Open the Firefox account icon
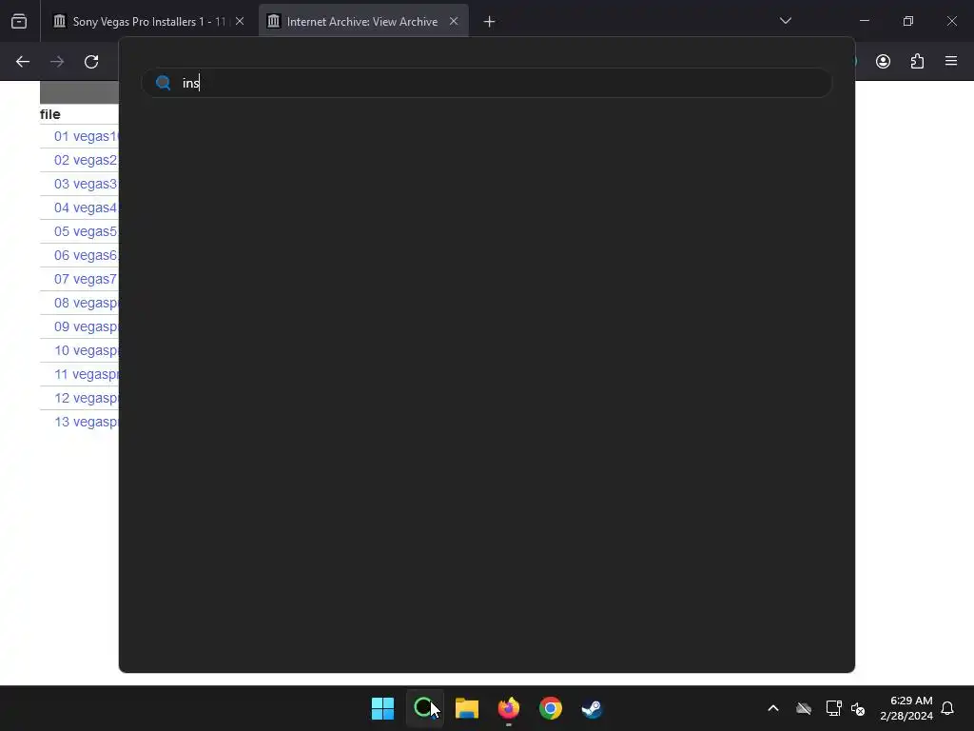The width and height of the screenshot is (974, 731). click(x=883, y=61)
